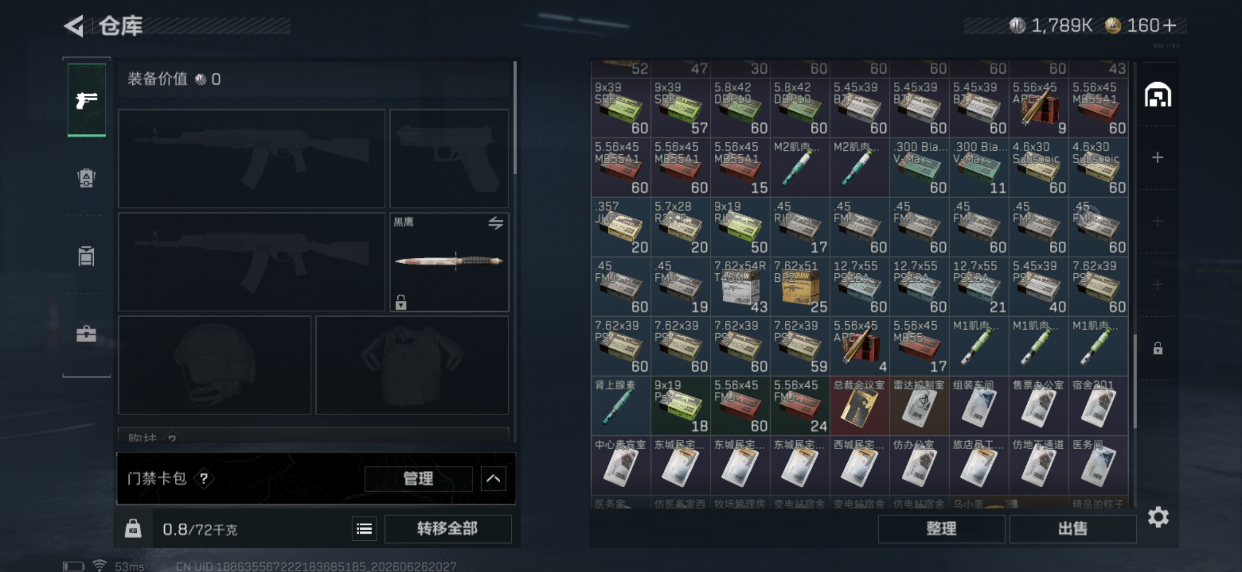Select the 9x19 Pst stack of 18
The image size is (1242, 572).
tap(680, 406)
